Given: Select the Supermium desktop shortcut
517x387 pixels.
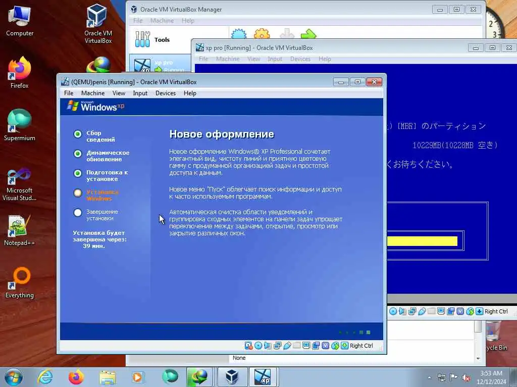Looking at the screenshot, I should tap(20, 125).
